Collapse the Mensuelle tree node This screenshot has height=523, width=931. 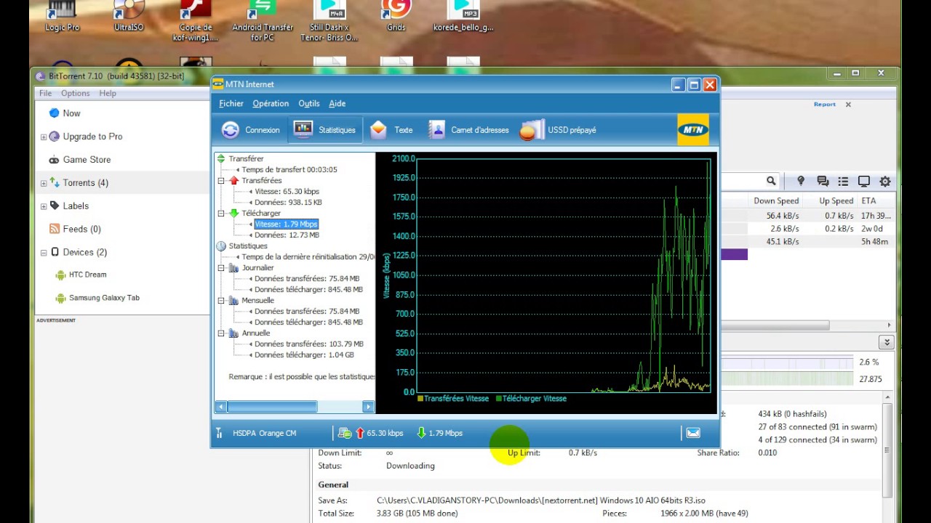[x=221, y=300]
